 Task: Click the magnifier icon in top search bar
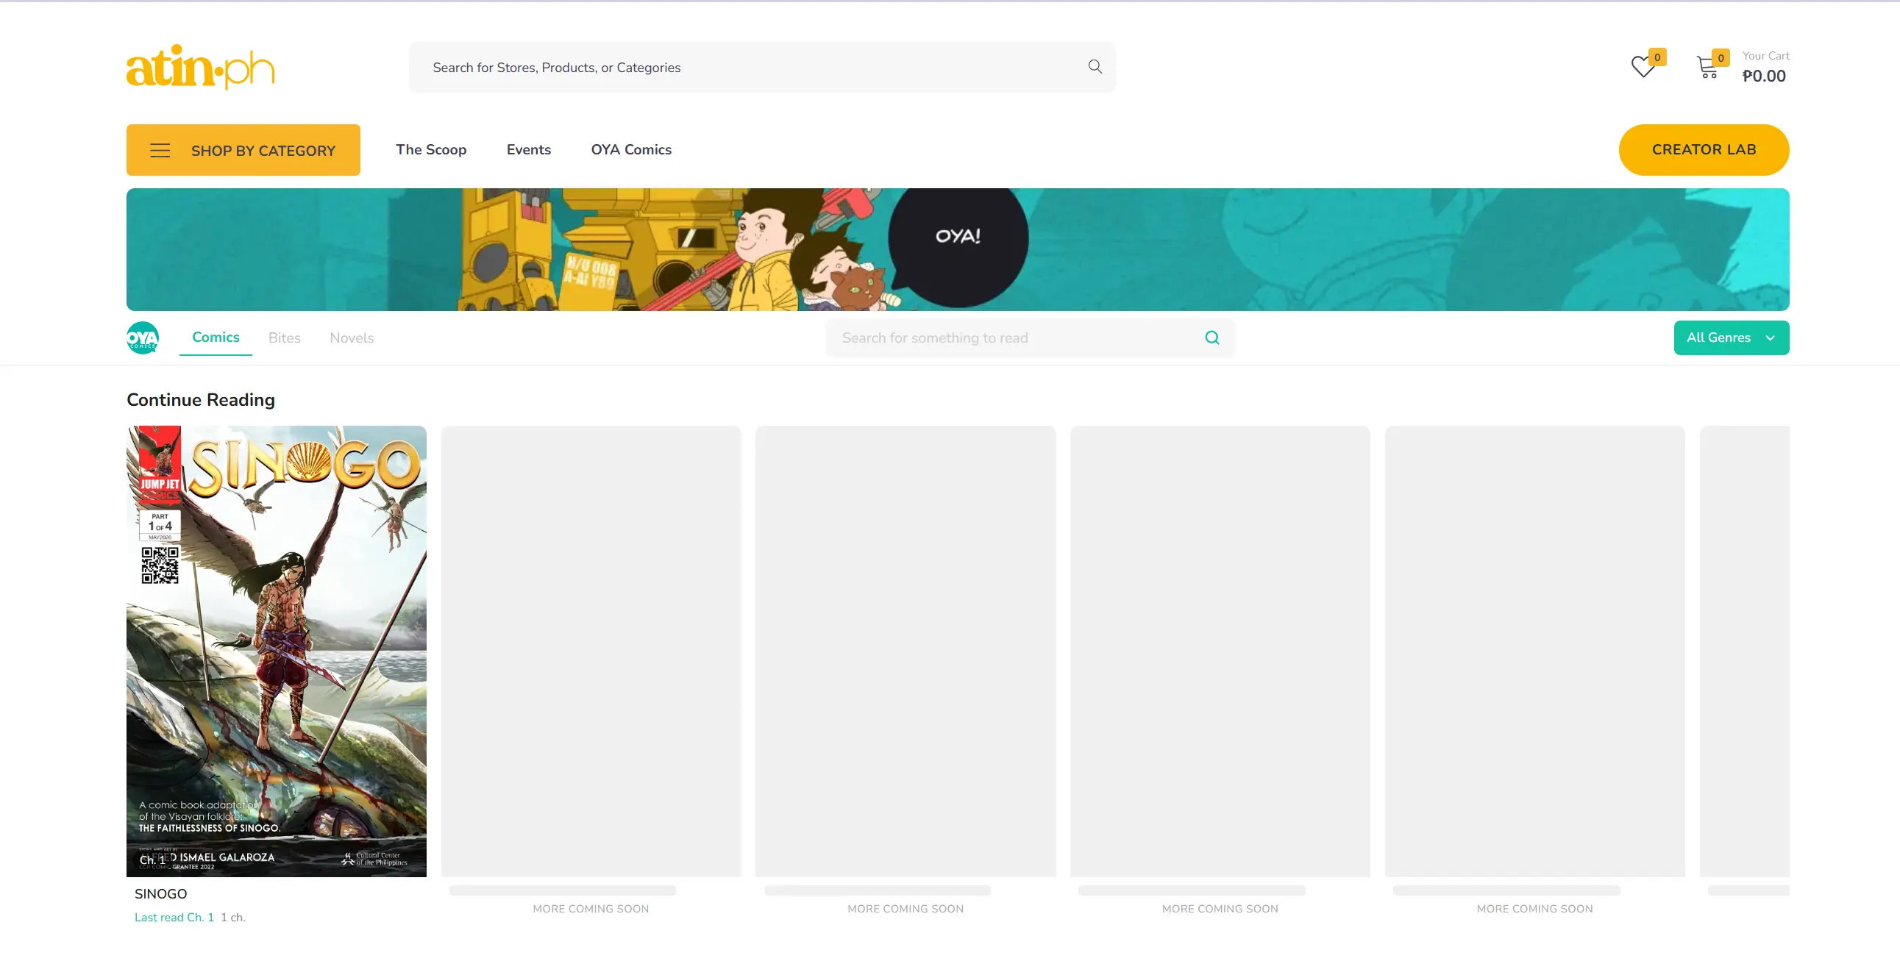click(x=1095, y=67)
